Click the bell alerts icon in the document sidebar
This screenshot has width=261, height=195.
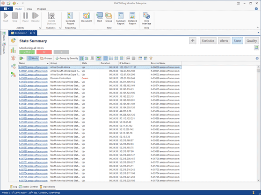[13, 58]
